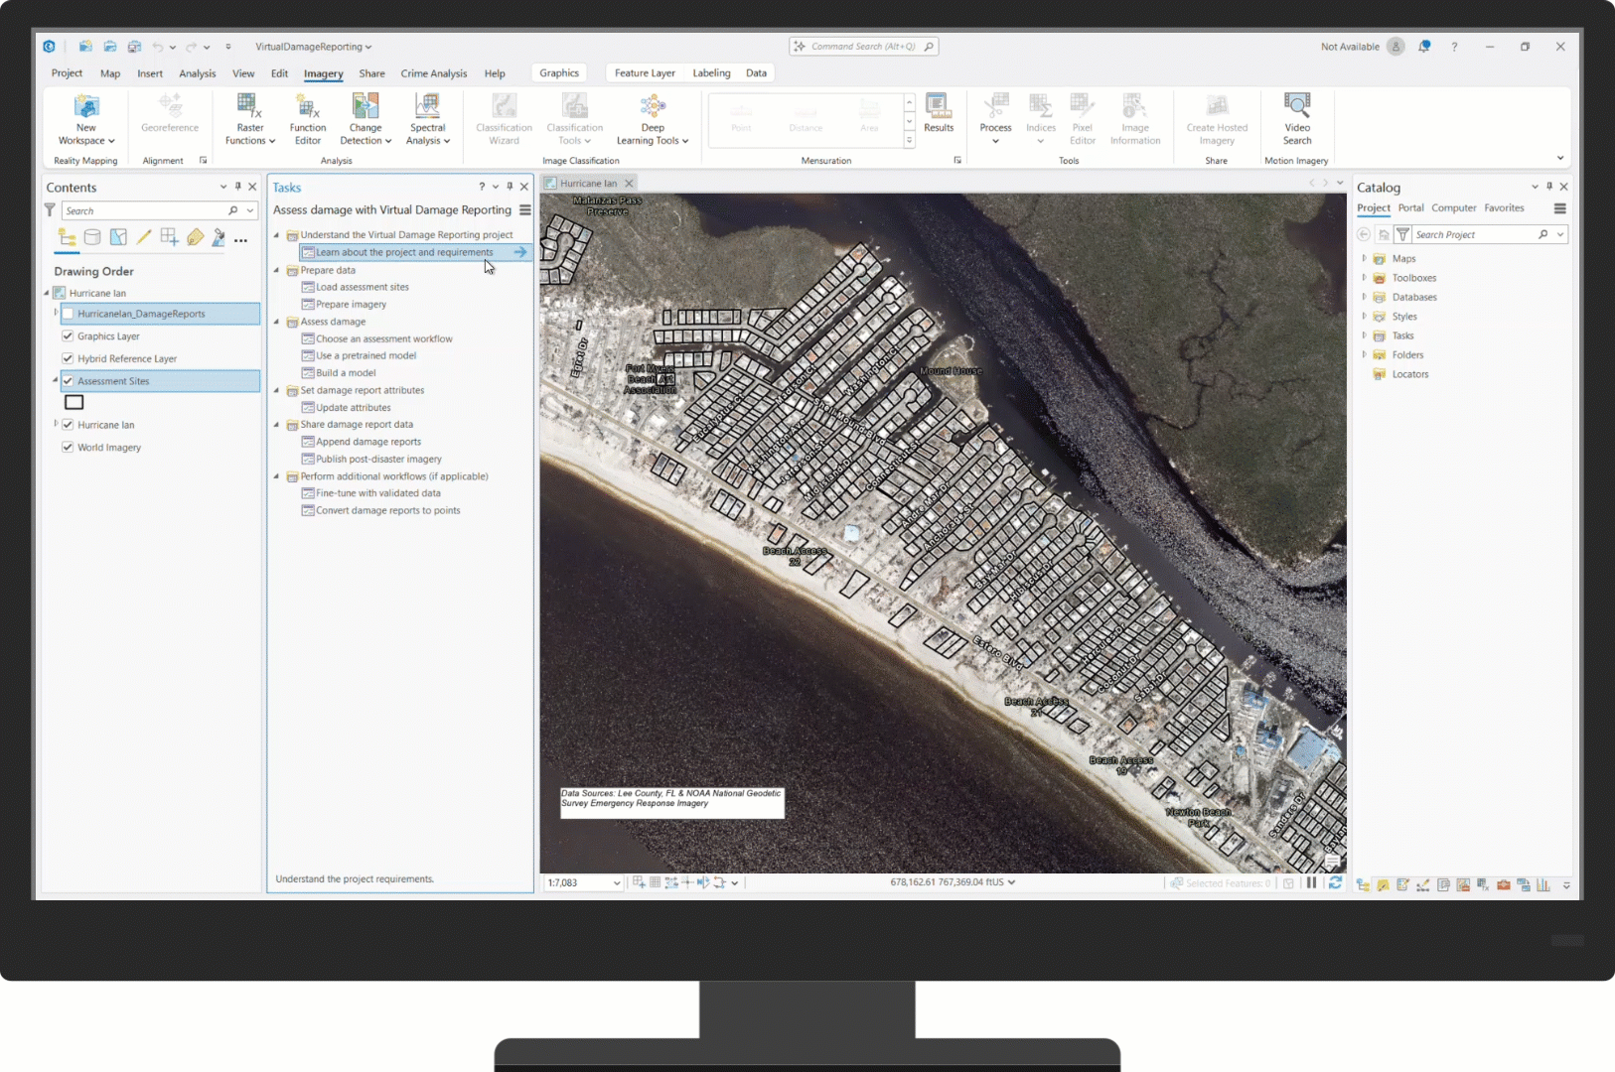Image resolution: width=1615 pixels, height=1072 pixels.
Task: Open the map scale dropdown
Action: coord(617,883)
